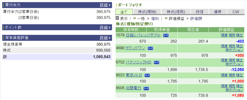Image resolution: width=247 pixels, height=100 pixels.
Task: Open the mail icon for パナソニックHD
Action: pos(156,63)
